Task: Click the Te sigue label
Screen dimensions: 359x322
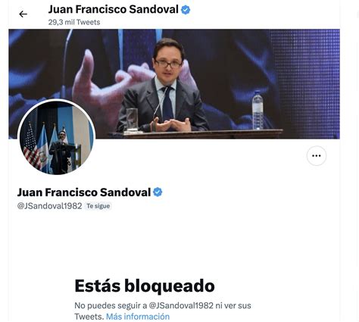Action: pyautogui.click(x=98, y=206)
